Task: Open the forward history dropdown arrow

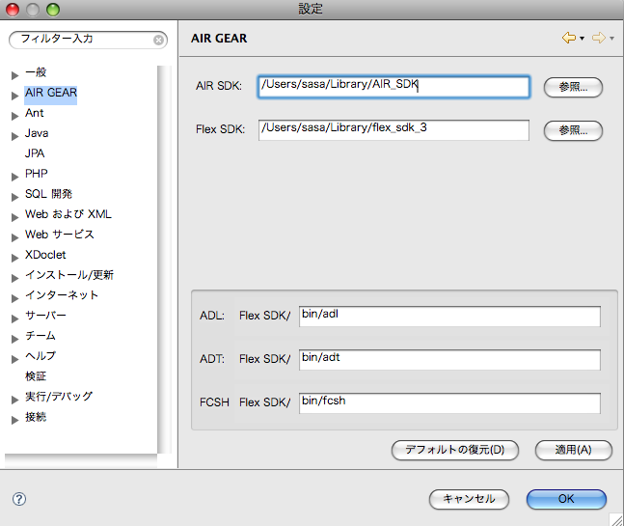Action: click(x=611, y=40)
